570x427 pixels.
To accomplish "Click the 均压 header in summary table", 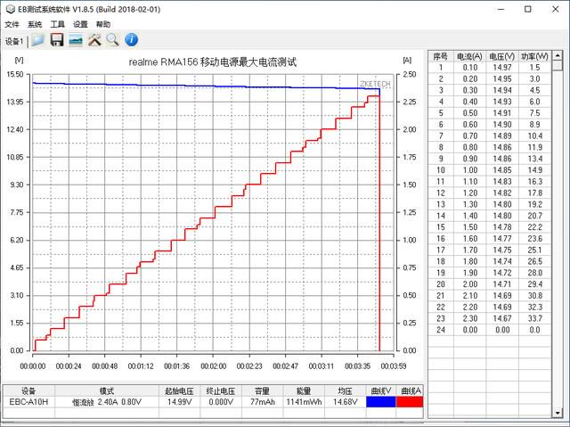I will tap(345, 391).
